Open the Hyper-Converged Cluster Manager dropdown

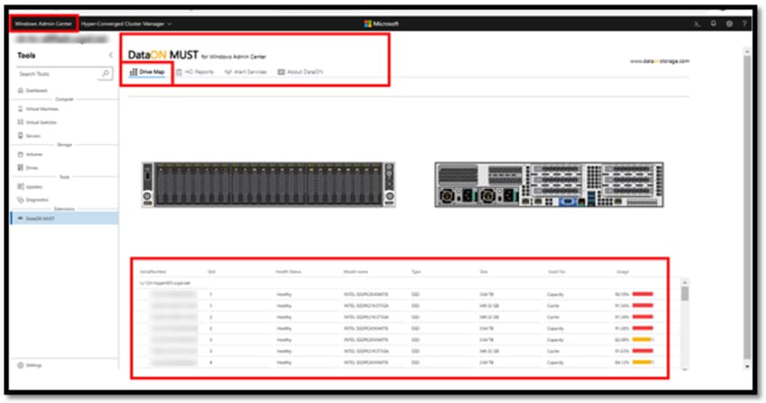pos(126,23)
